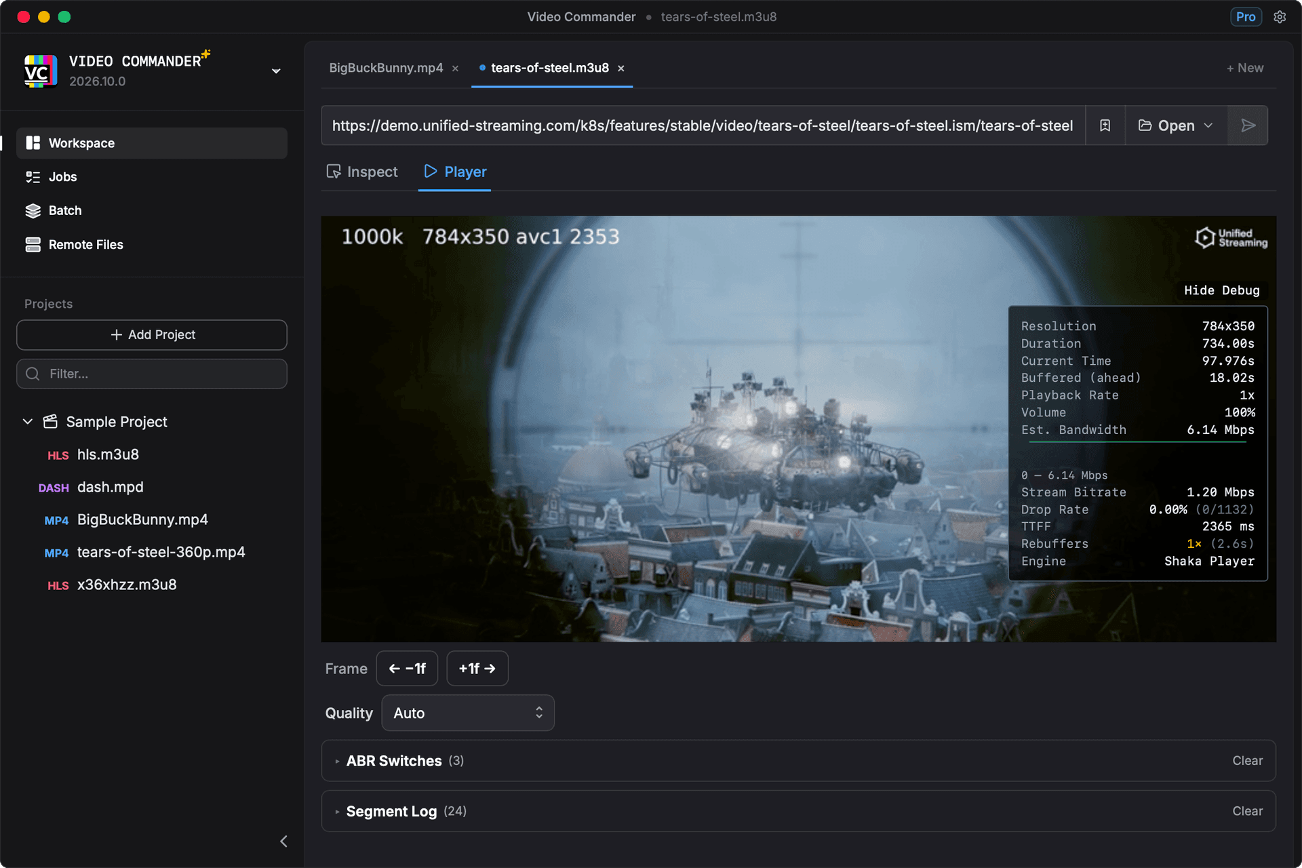Click the Filter search magnifier icon
This screenshot has height=868, width=1302.
tap(33, 374)
